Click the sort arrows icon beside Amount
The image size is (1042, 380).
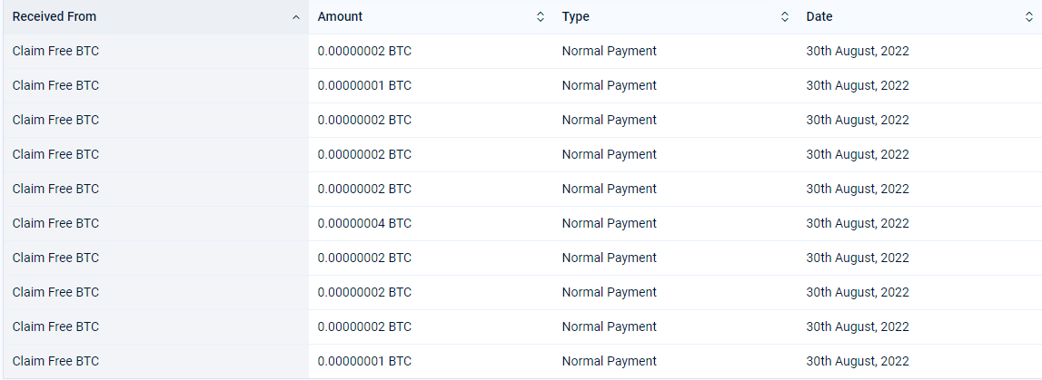coord(541,17)
